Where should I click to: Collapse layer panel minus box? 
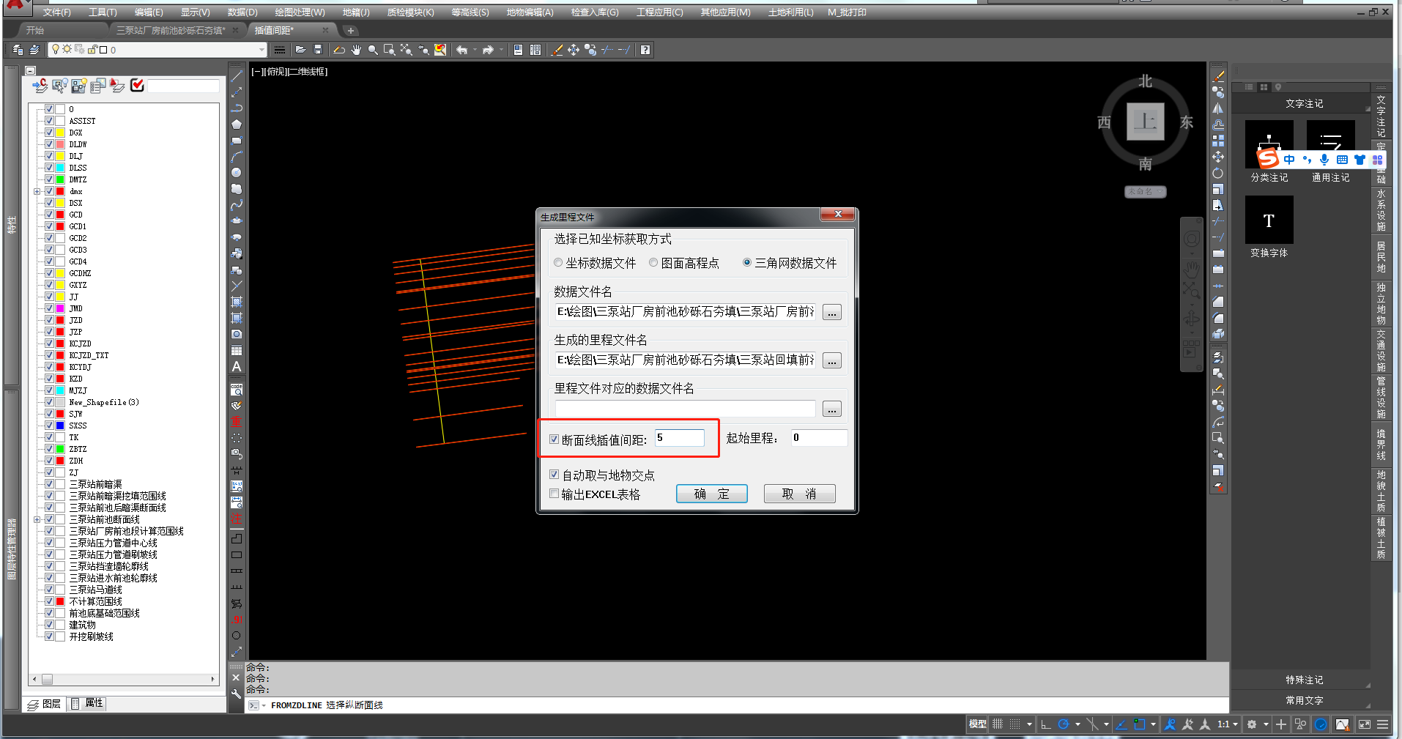click(30, 71)
